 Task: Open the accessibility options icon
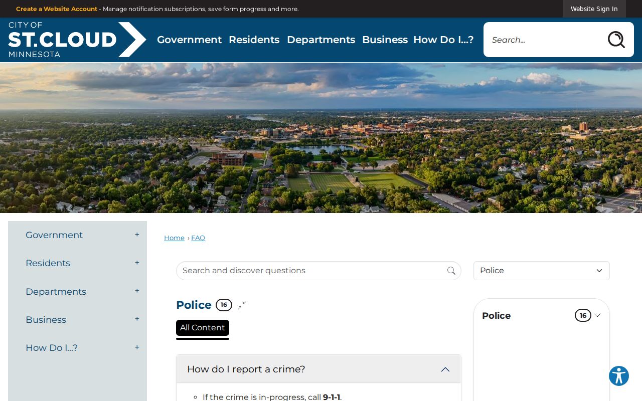[x=619, y=376]
